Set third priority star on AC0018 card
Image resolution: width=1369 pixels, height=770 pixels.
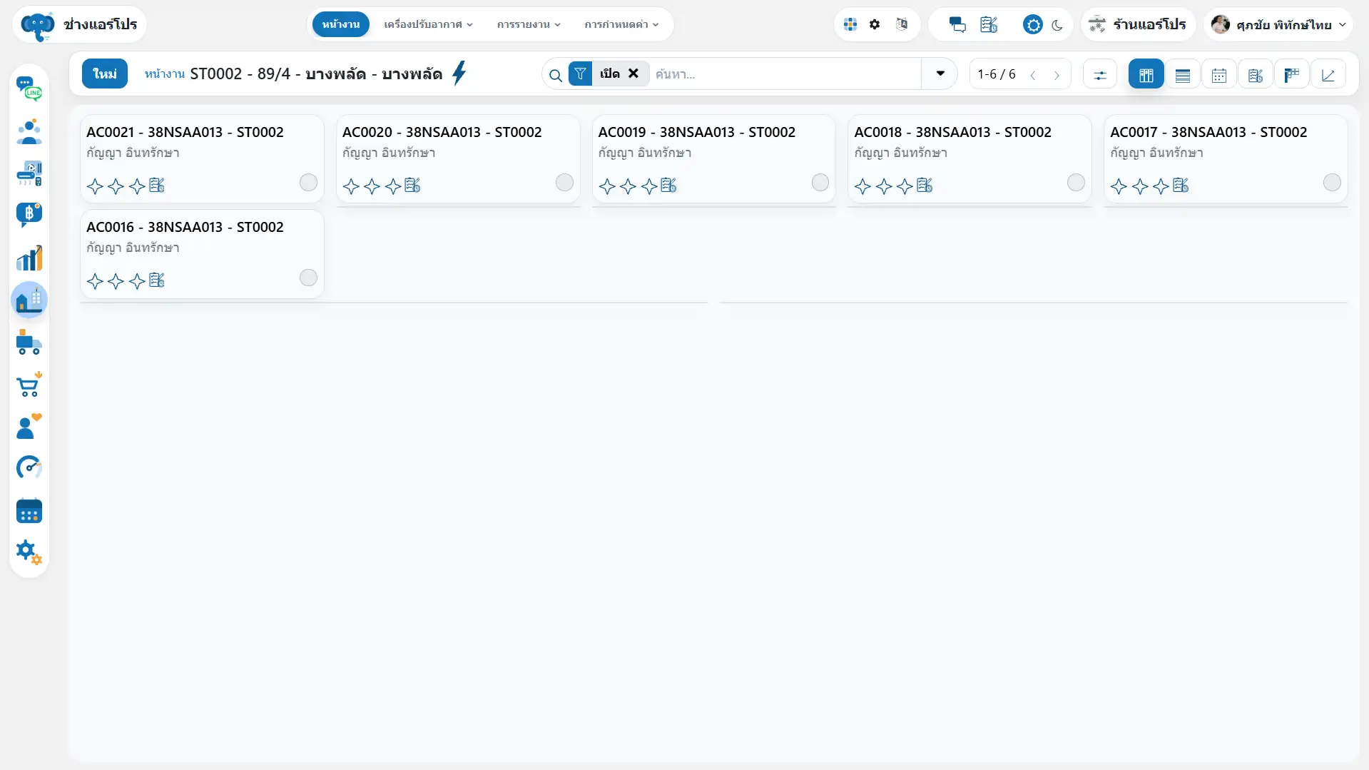905,186
